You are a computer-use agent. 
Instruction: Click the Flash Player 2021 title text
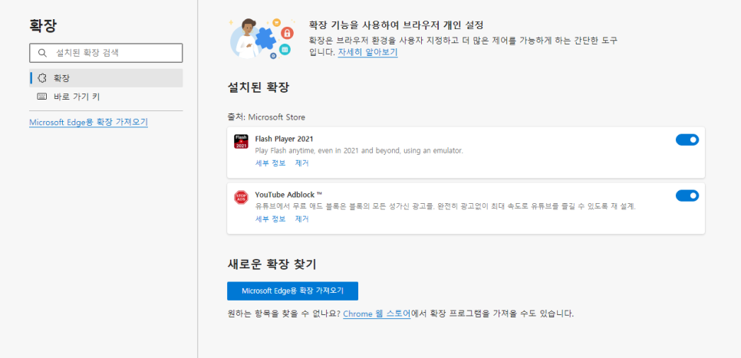click(284, 139)
